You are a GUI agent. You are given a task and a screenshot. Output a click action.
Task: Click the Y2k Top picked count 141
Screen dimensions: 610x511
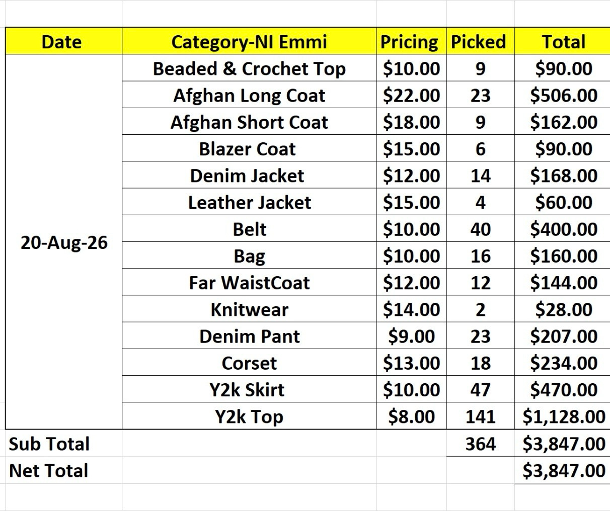tap(480, 416)
